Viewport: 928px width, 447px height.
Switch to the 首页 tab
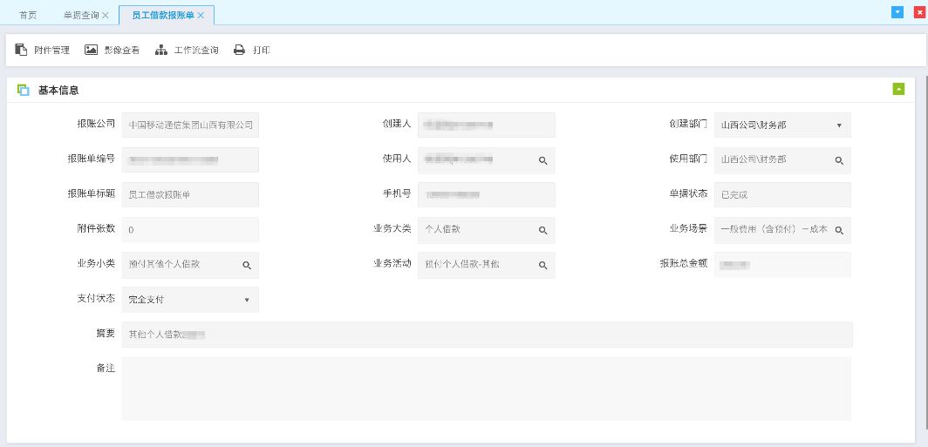pyautogui.click(x=28, y=16)
